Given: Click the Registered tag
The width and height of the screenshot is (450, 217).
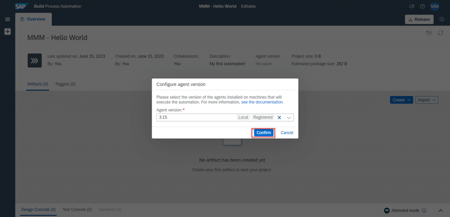Looking at the screenshot, I should tap(263, 117).
